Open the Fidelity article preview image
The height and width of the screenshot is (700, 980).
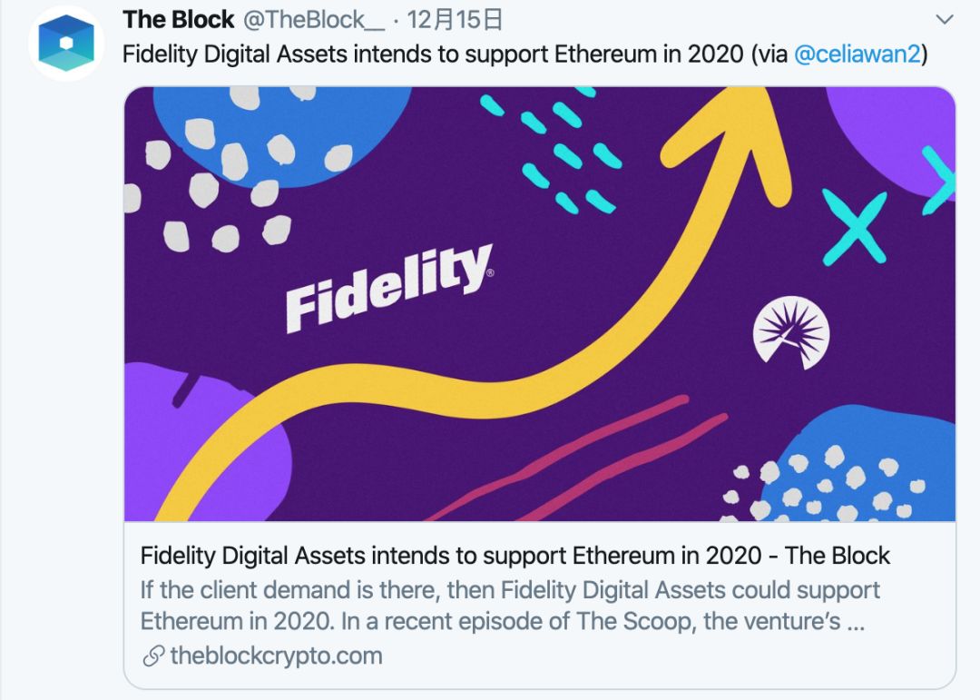tap(539, 303)
